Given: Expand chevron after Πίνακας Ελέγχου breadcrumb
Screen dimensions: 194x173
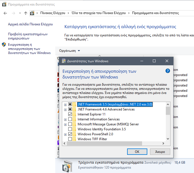Looking at the screenshot, I should click(68, 13).
